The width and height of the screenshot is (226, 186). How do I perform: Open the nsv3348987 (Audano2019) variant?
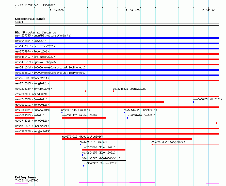(x=100, y=163)
